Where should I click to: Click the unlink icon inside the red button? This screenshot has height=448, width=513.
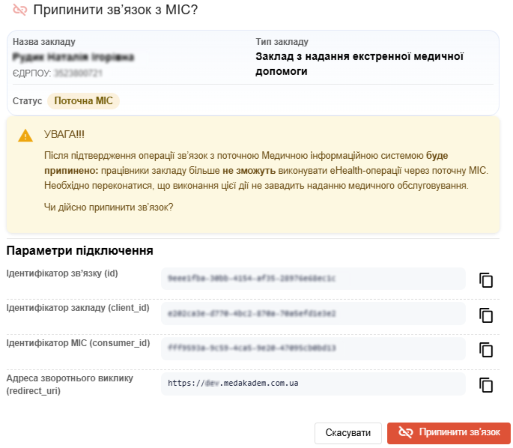tap(405, 432)
